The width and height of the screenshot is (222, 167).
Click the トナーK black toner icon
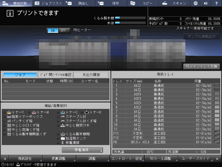click(87, 112)
